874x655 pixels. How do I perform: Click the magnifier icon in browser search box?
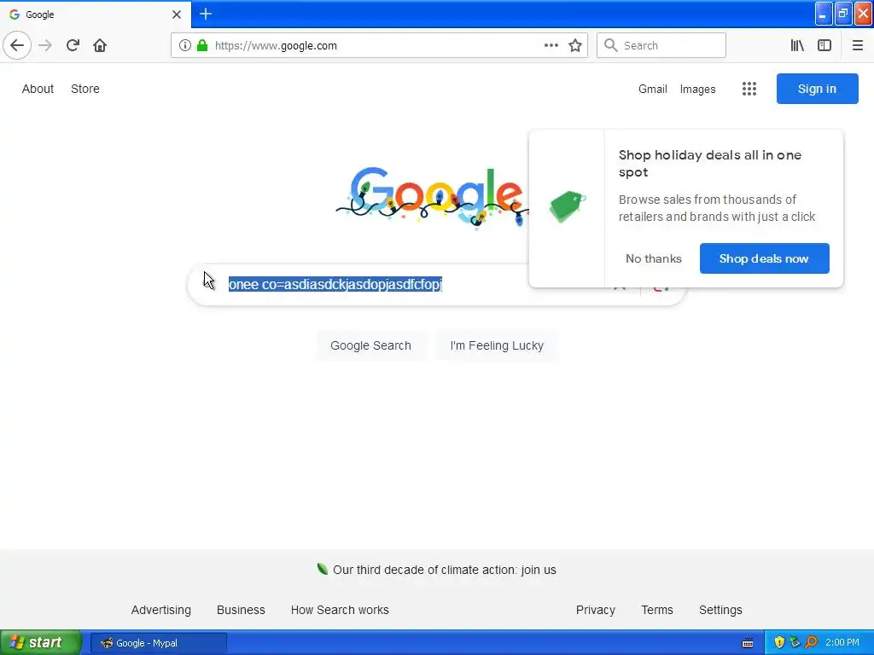611,45
